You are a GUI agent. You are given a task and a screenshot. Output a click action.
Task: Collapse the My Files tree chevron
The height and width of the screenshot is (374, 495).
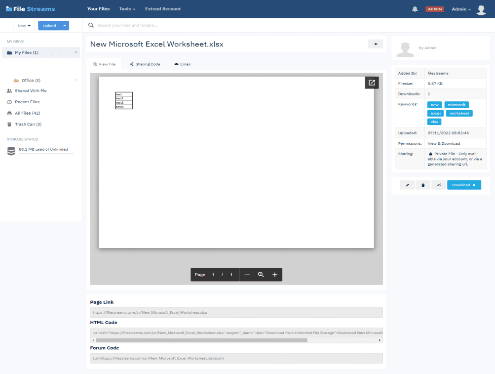[x=76, y=52]
